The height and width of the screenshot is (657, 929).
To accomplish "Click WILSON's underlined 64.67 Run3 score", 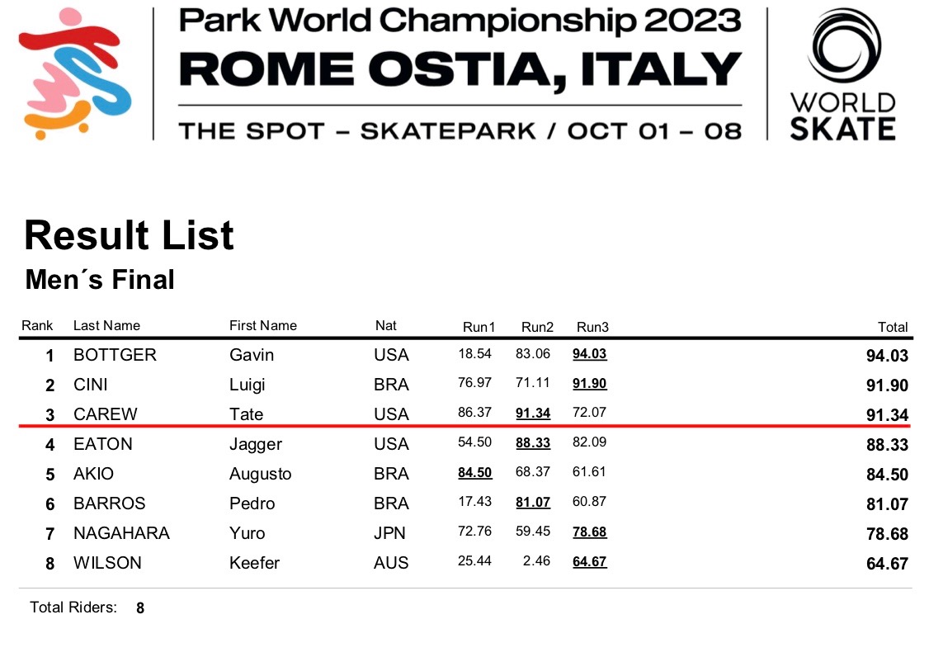I will [x=590, y=562].
